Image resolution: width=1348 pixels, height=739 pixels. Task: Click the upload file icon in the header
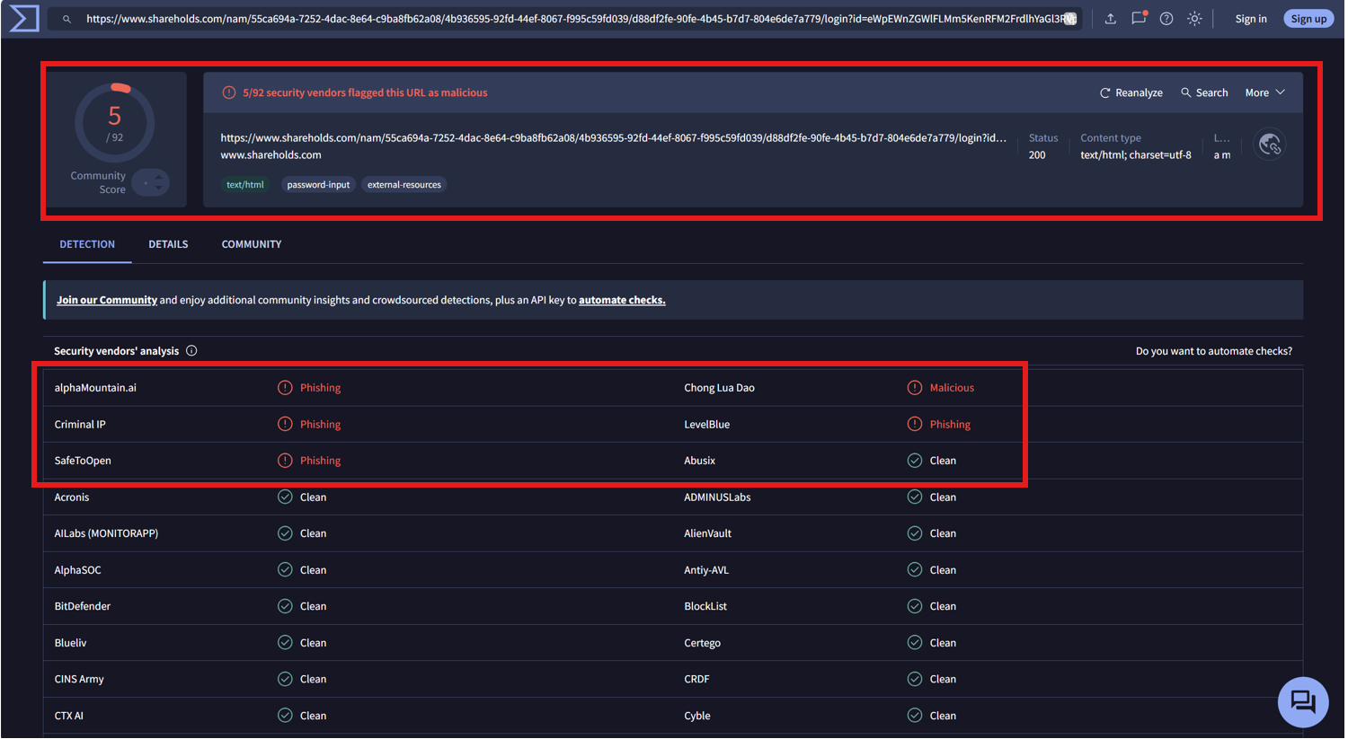point(1111,19)
